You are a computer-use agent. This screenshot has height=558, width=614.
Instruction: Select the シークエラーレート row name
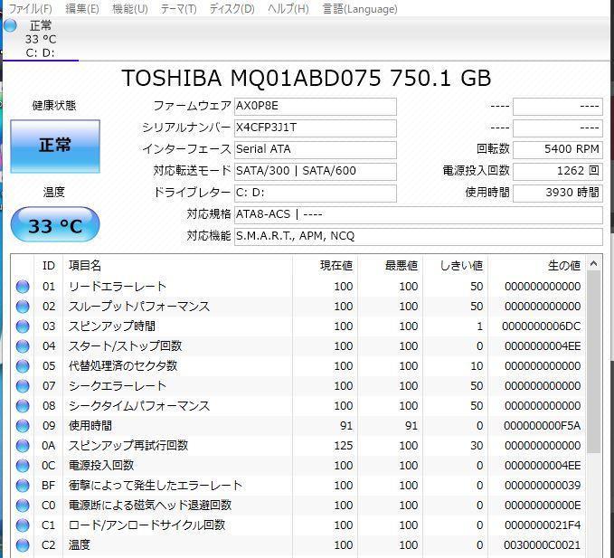pyautogui.click(x=118, y=386)
